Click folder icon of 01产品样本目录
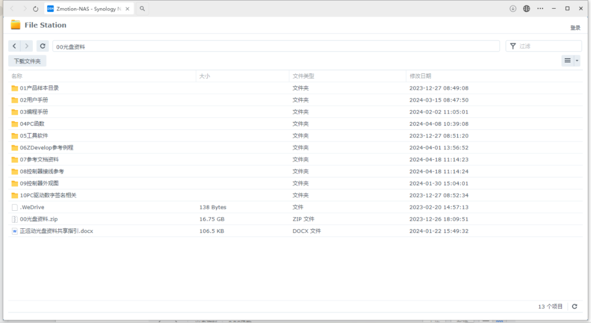 pos(15,88)
